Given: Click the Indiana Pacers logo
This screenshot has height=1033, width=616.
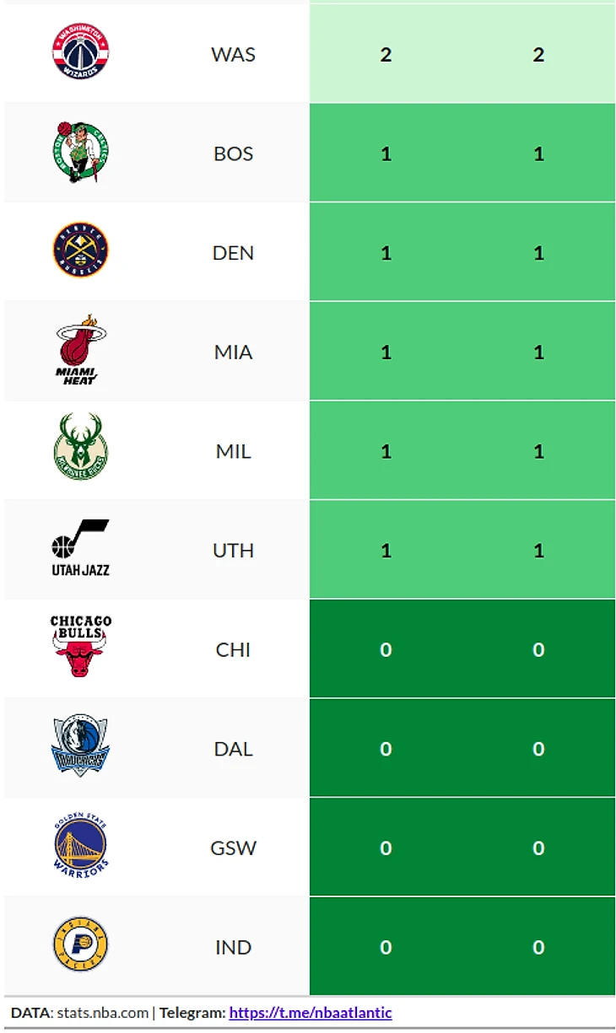Looking at the screenshot, I should click(x=80, y=944).
